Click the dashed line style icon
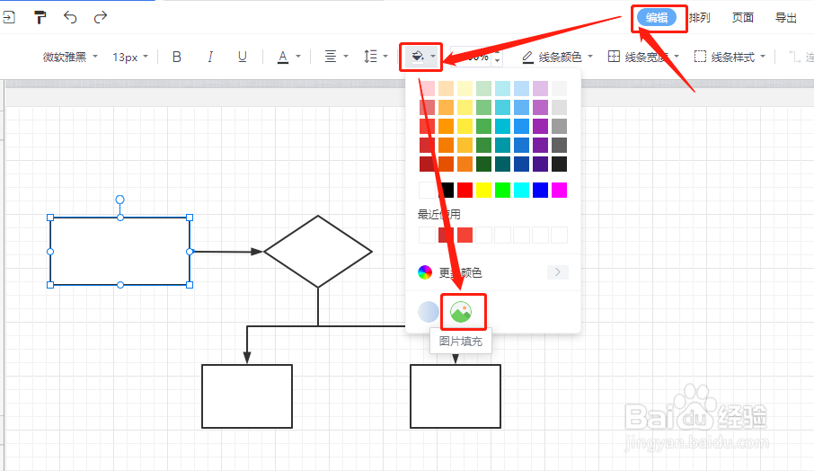Viewport: 814px width, 471px height. pos(700,56)
